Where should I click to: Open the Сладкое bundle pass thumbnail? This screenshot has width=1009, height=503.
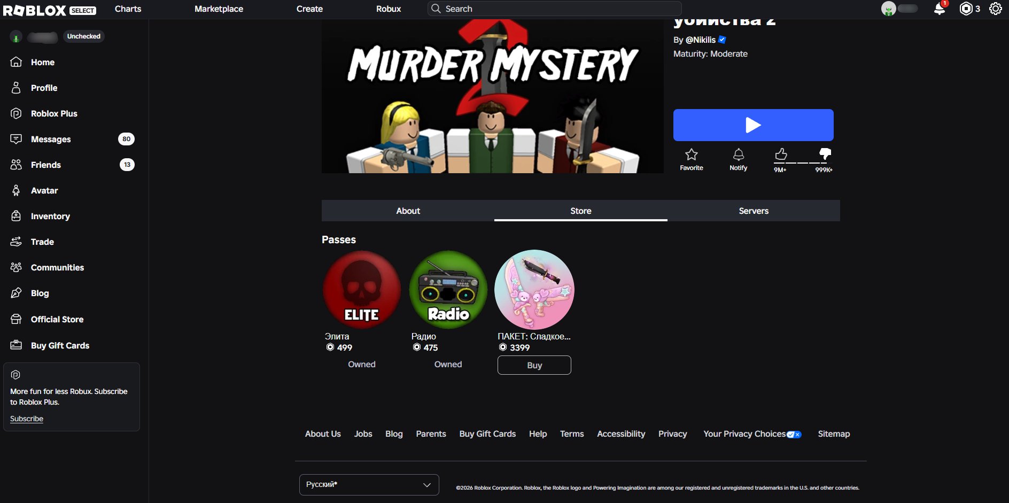point(534,290)
